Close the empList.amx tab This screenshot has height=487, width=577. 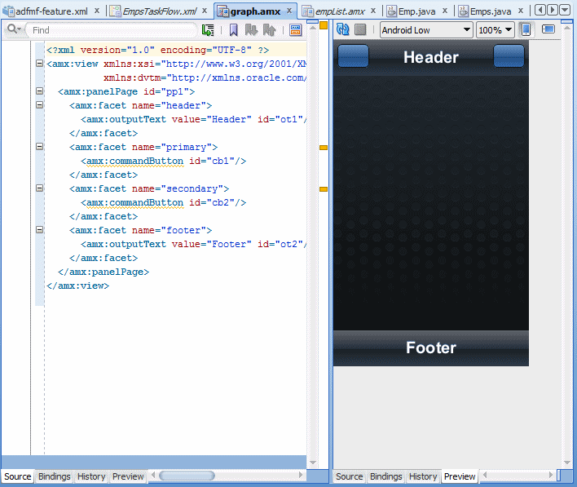[373, 11]
